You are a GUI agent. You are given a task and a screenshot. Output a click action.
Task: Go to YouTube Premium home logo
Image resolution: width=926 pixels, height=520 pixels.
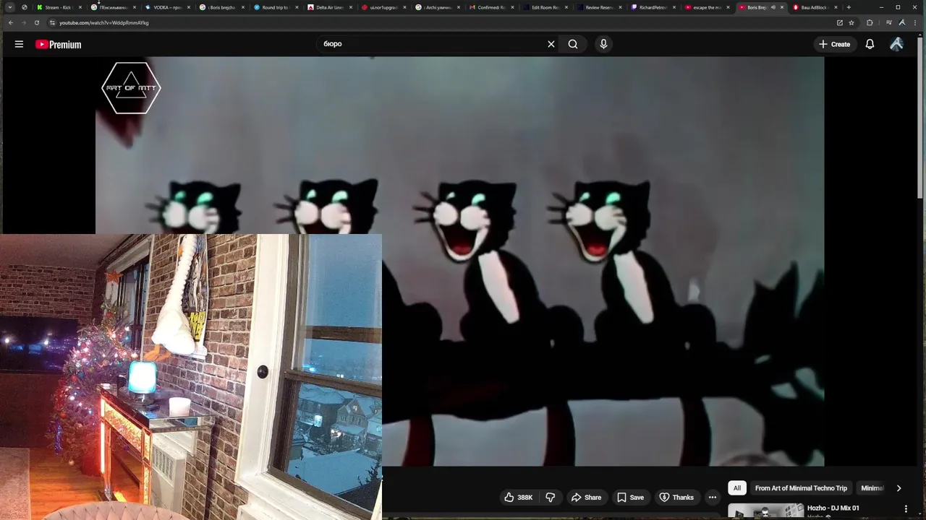click(58, 44)
